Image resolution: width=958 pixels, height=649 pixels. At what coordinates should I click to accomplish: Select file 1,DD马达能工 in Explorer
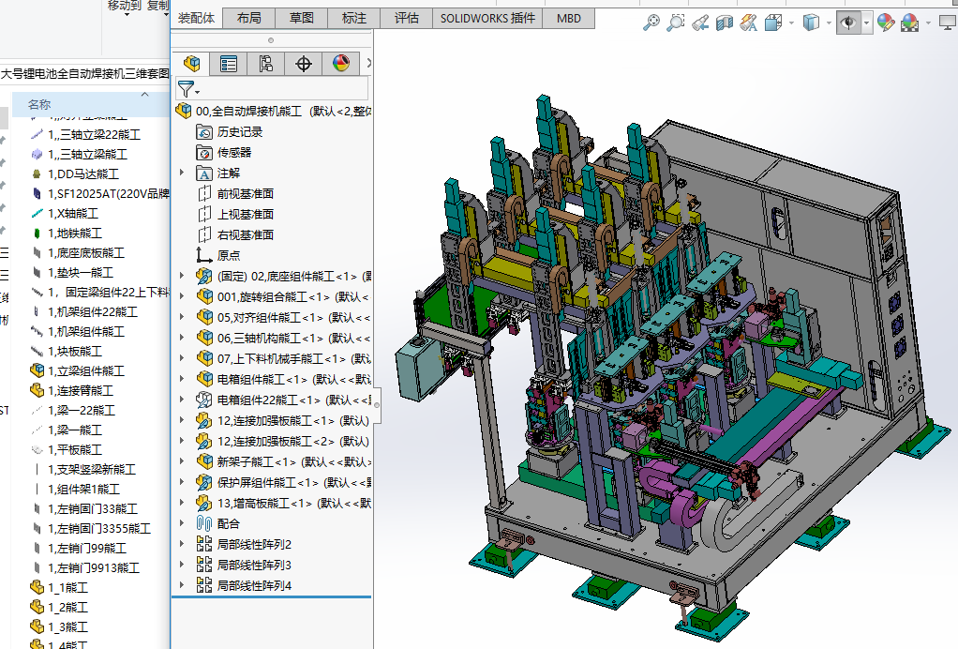tap(75, 174)
